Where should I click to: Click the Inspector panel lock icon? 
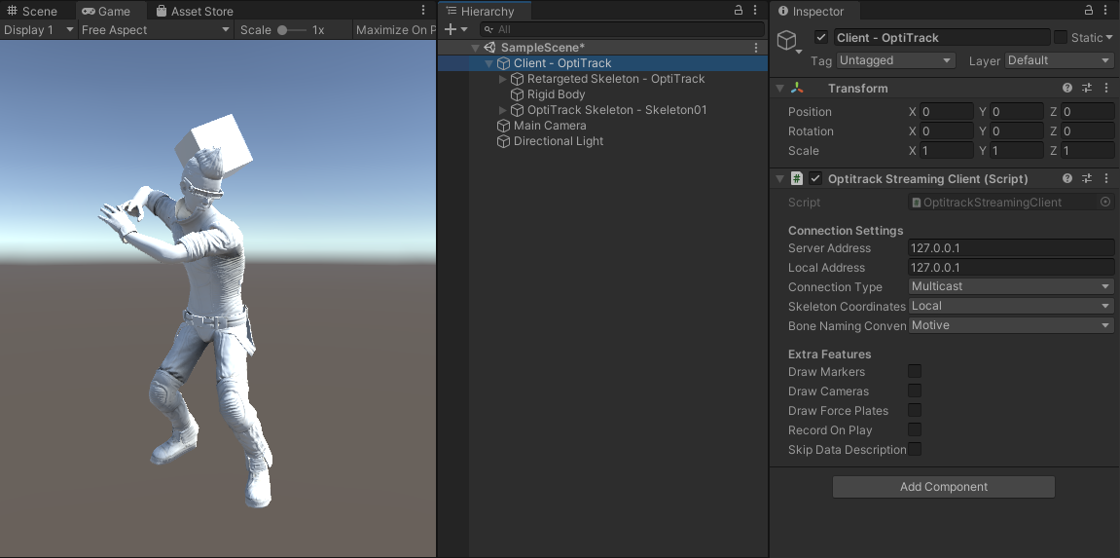[1087, 11]
